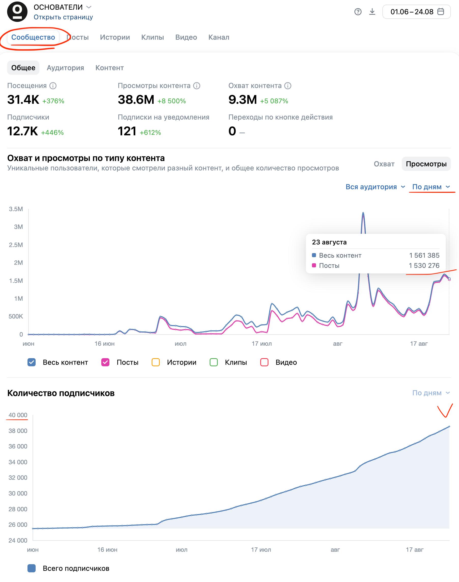Click the 121 Подписки на уведомления value
Screen dimensions: 459x582
click(x=127, y=131)
